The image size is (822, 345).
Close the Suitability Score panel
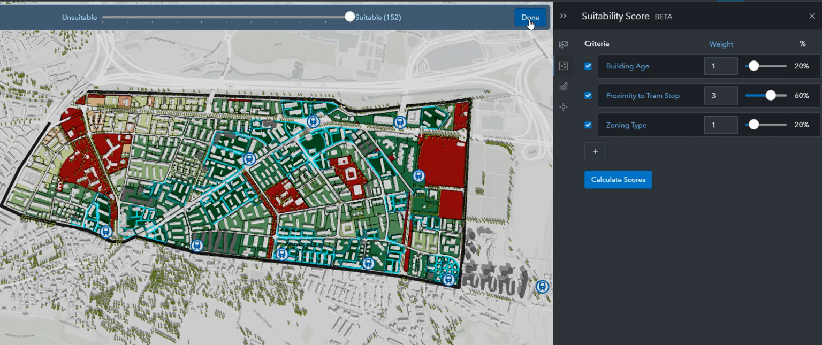(812, 16)
